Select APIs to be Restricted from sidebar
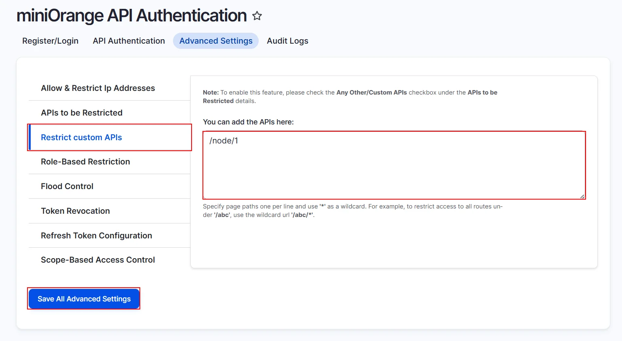 (82, 113)
